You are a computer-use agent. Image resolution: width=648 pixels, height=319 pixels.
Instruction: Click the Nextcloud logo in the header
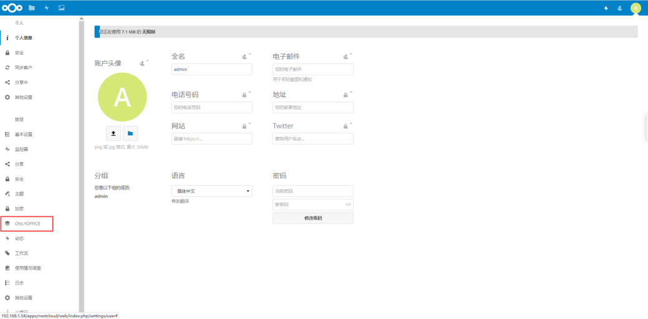tap(12, 8)
